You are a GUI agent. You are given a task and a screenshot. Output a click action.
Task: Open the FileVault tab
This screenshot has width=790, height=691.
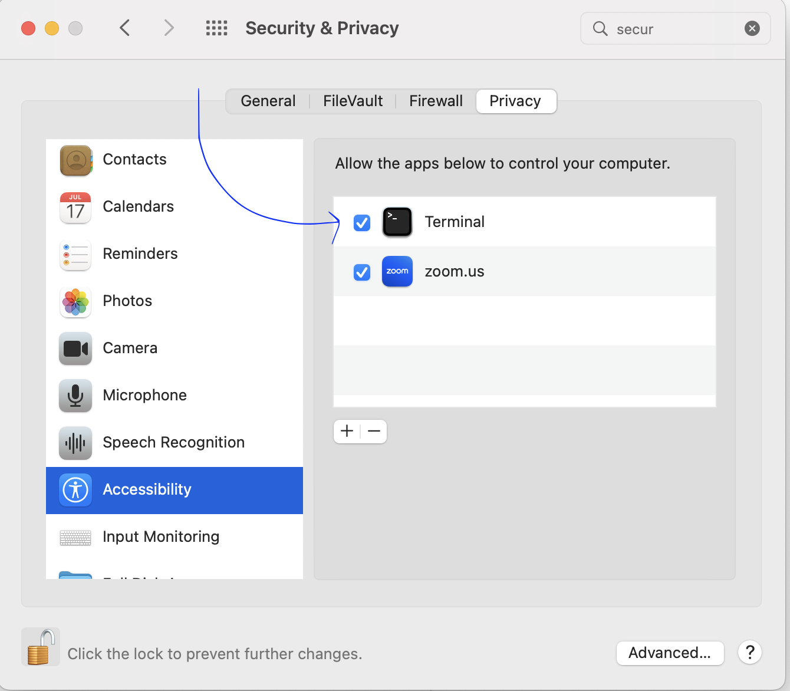pos(353,101)
